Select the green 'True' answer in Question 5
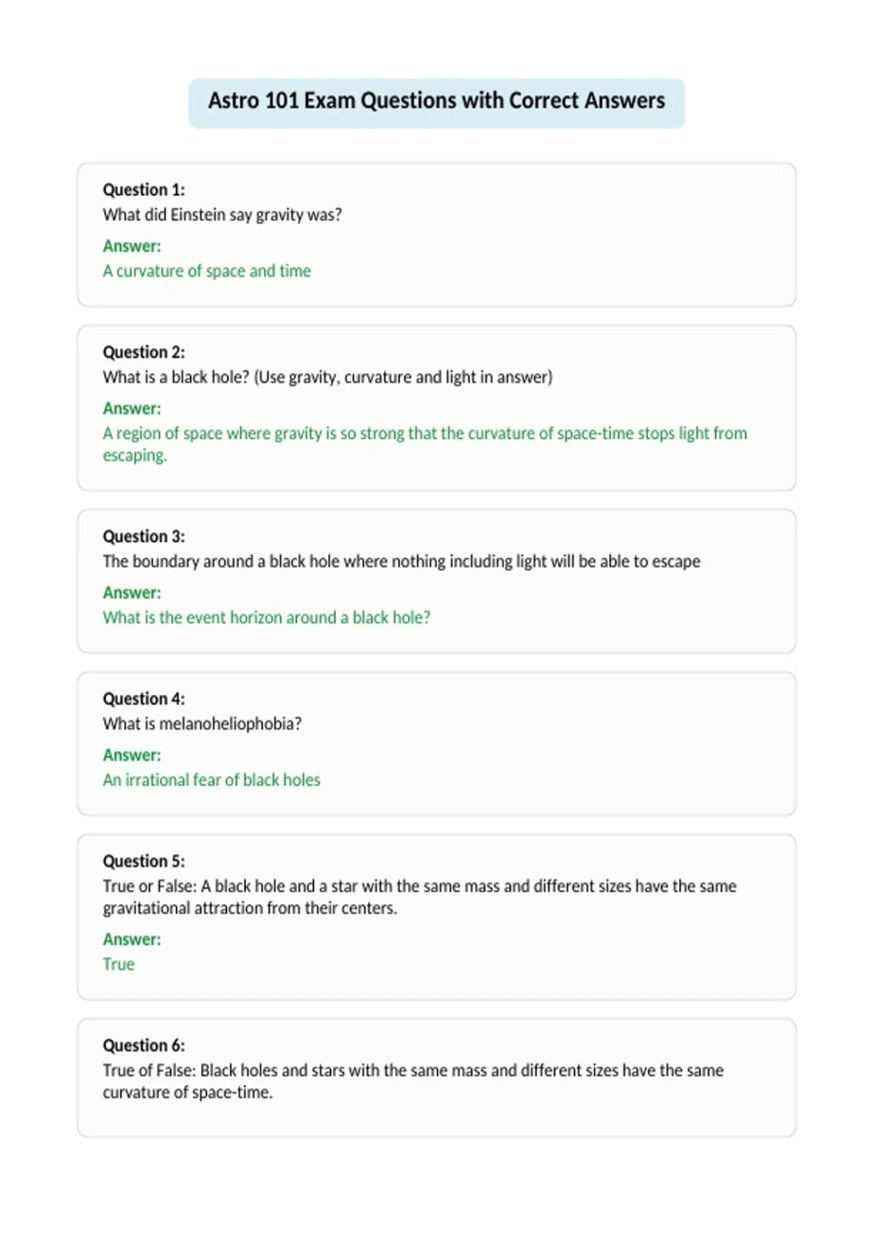 click(x=119, y=964)
